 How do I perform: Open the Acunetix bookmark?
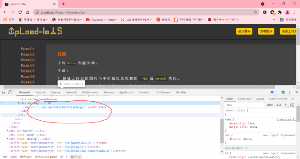click(101, 19)
